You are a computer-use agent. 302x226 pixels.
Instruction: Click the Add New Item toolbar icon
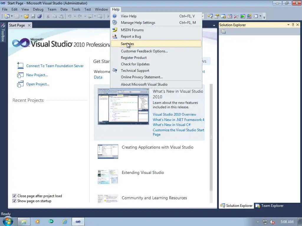pyautogui.click(x=17, y=16)
